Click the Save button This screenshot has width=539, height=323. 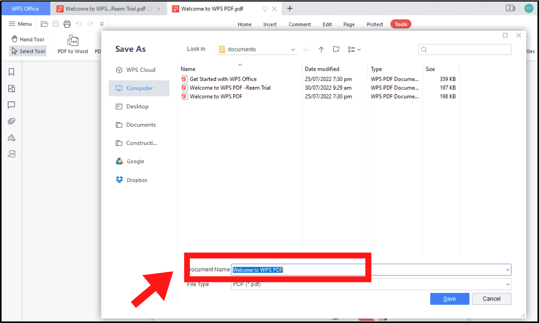click(450, 299)
